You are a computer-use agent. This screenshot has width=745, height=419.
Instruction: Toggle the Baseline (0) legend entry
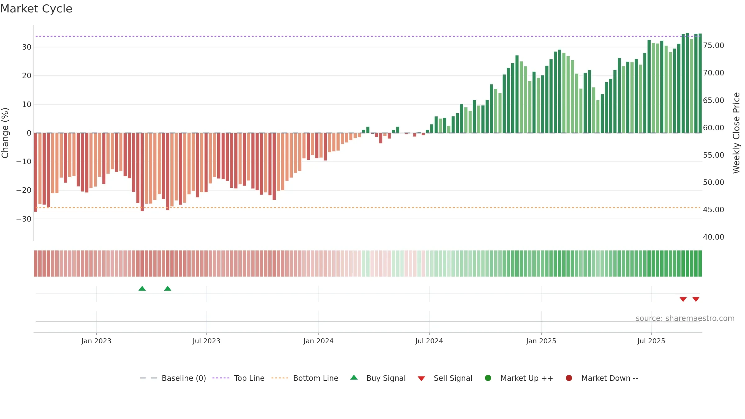click(x=173, y=378)
